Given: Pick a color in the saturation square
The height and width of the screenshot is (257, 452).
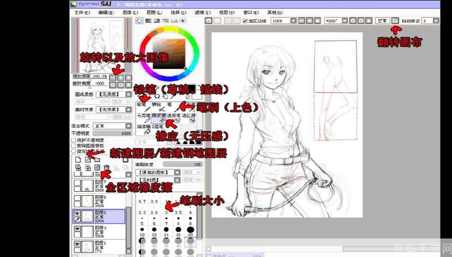Looking at the screenshot, I should (x=169, y=54).
